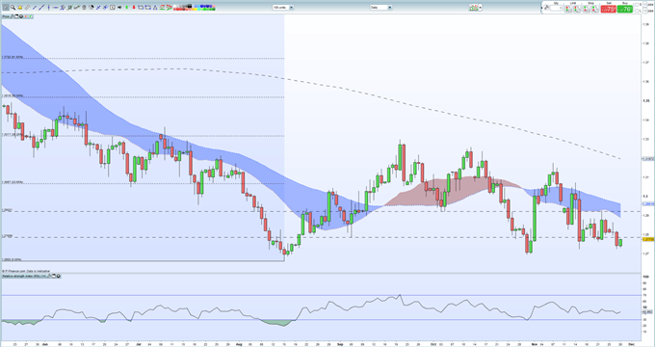The height and width of the screenshot is (347, 655).
Task: Select the triangle drawing tool
Action: (x=155, y=7)
